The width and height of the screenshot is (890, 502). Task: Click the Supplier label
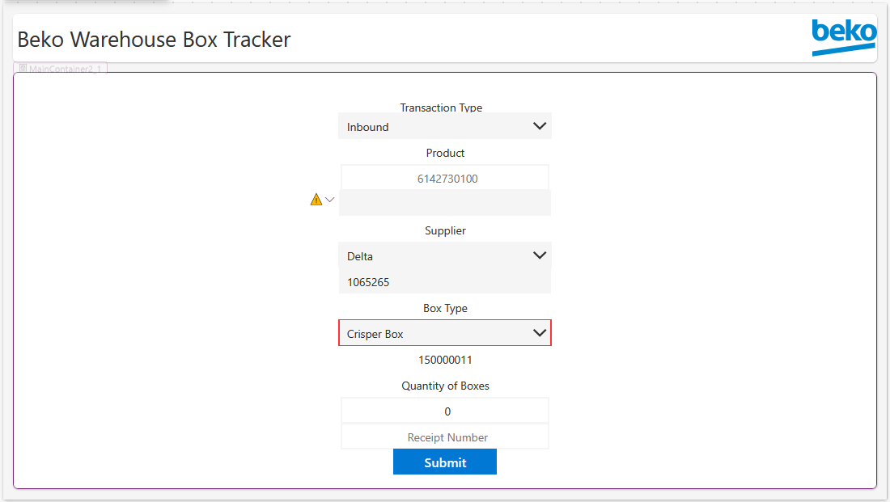pyautogui.click(x=445, y=230)
